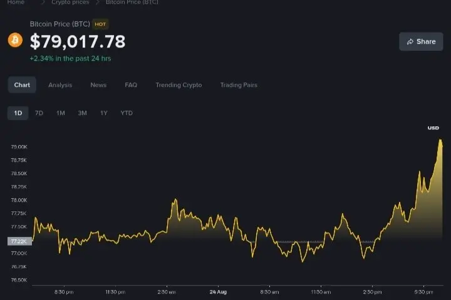This screenshot has width=451, height=300.
Task: Select the 1Y time range
Action: [104, 113]
